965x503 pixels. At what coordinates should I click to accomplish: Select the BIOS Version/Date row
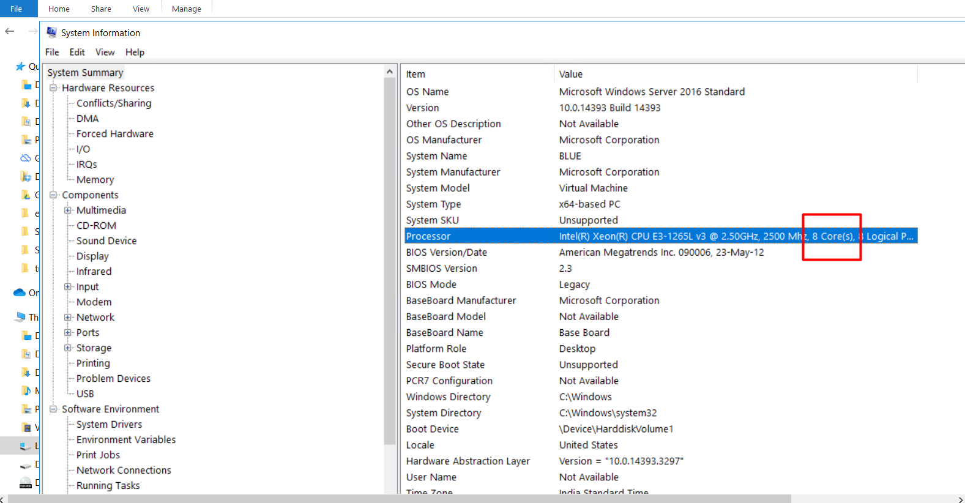click(447, 253)
